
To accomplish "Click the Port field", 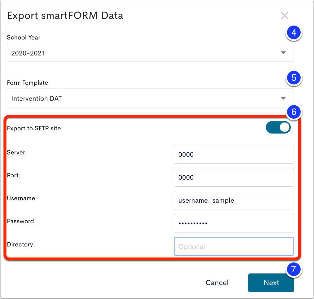I will (234, 177).
